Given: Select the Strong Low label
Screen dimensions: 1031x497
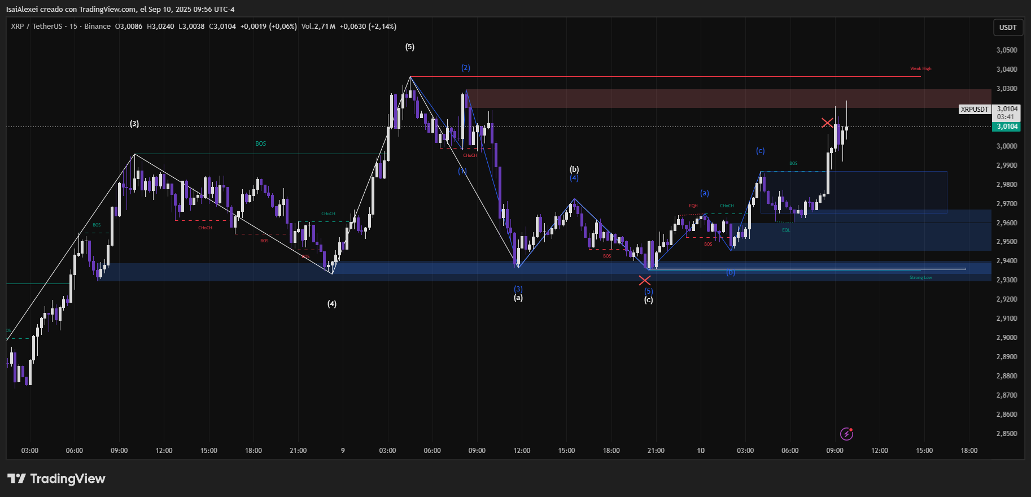Looking at the screenshot, I should tap(920, 278).
